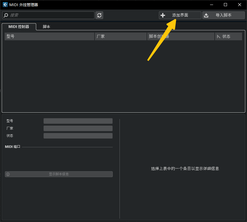
Task: Click the magnifier icon in search box
Action: (x=6, y=15)
